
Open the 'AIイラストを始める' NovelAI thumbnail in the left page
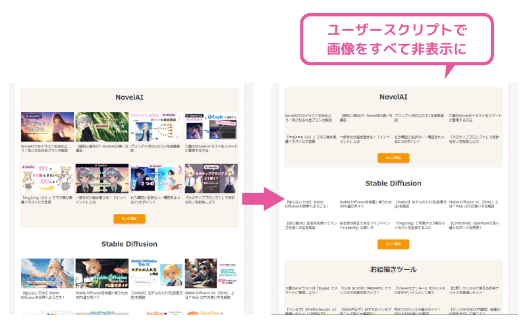click(x=47, y=127)
